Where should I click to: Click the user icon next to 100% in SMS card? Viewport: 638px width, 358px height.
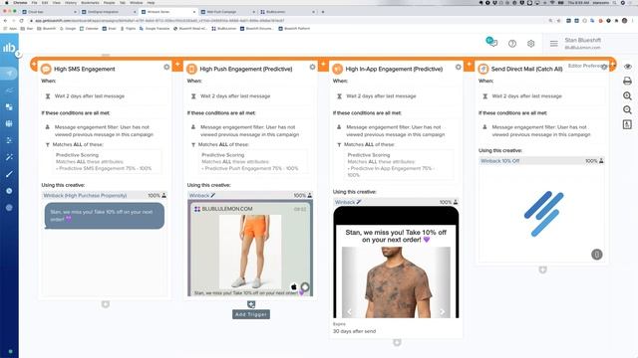point(163,195)
